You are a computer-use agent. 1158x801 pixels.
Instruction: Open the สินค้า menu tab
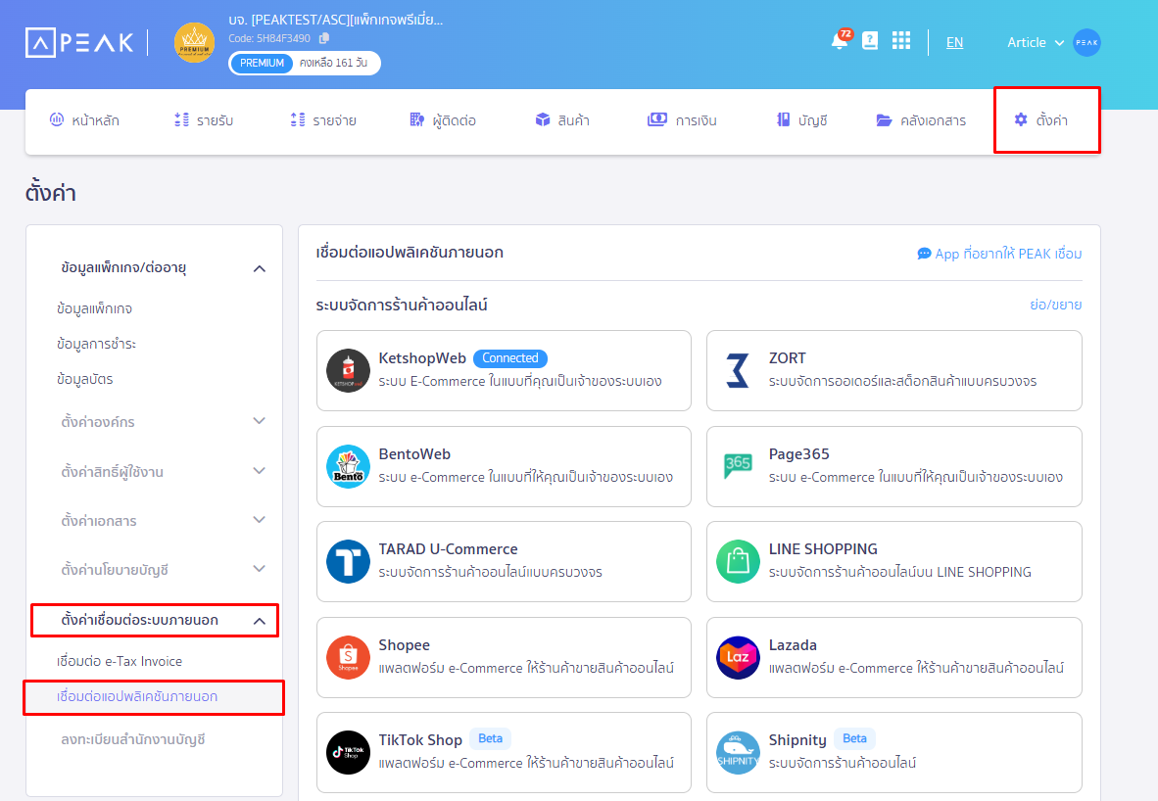562,120
